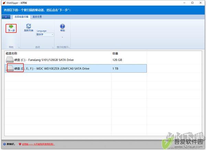Click the DiskDigger app icon in title bar
Screen dimensions: 206x150
[4, 3]
